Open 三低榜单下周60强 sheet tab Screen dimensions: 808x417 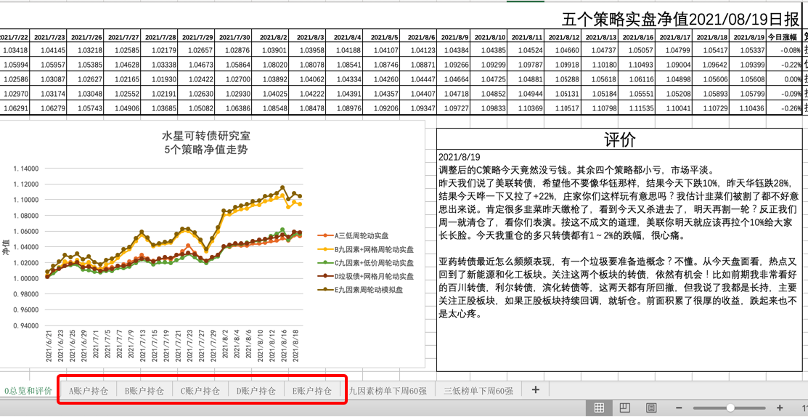point(478,391)
